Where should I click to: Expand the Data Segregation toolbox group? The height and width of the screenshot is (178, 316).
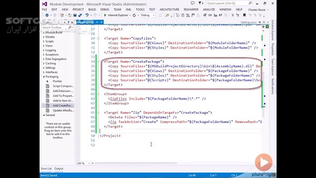pos(44,59)
